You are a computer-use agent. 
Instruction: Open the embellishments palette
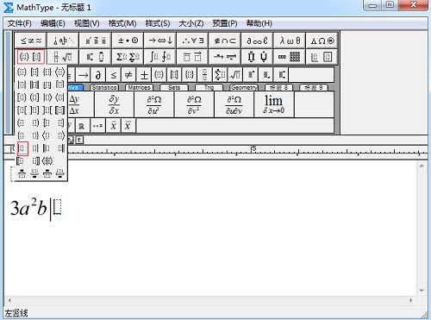96,41
